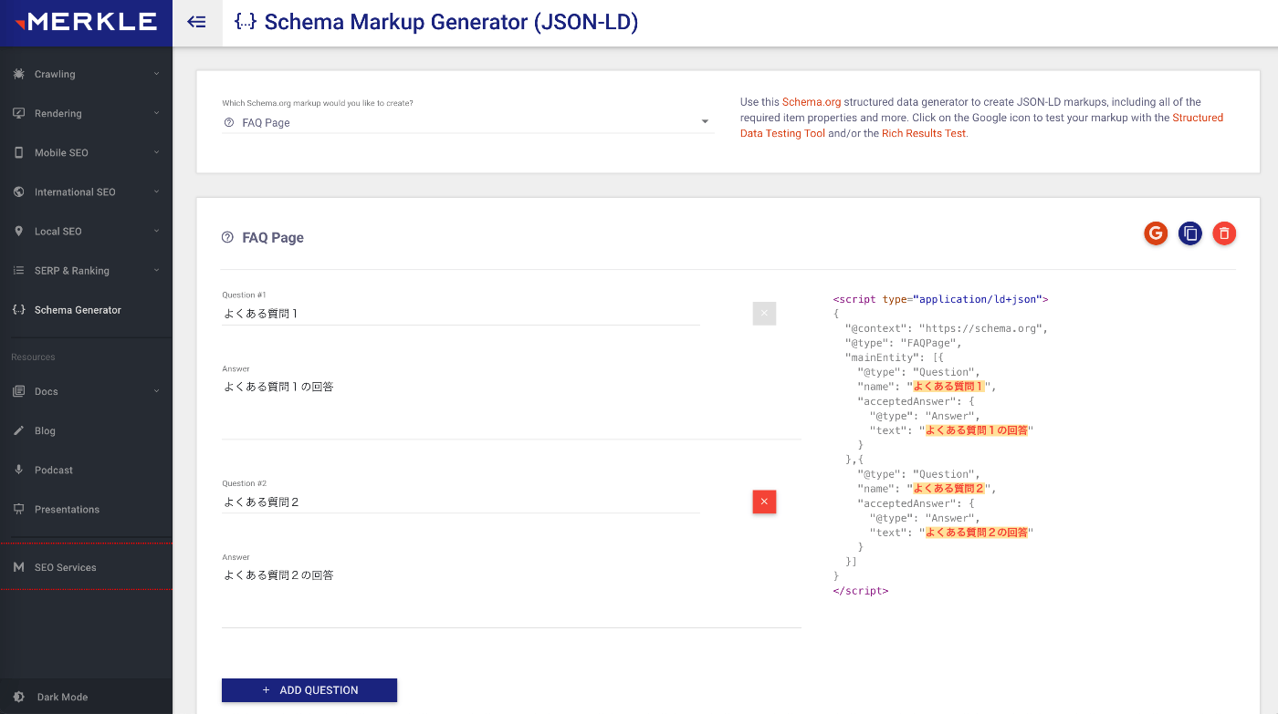1278x714 pixels.
Task: Click the second Answer text area
Action: point(511,596)
